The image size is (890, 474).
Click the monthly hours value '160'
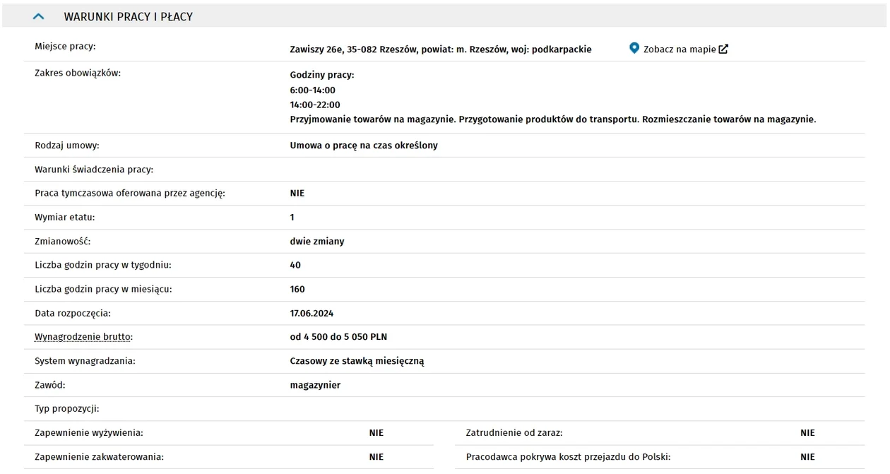coord(297,289)
